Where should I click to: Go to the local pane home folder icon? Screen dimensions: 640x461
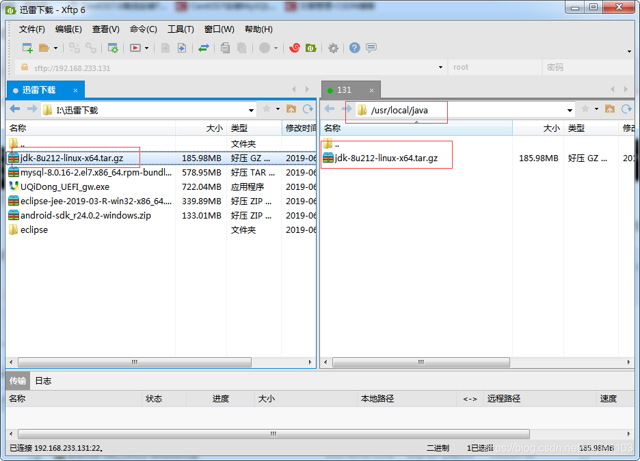click(x=291, y=109)
